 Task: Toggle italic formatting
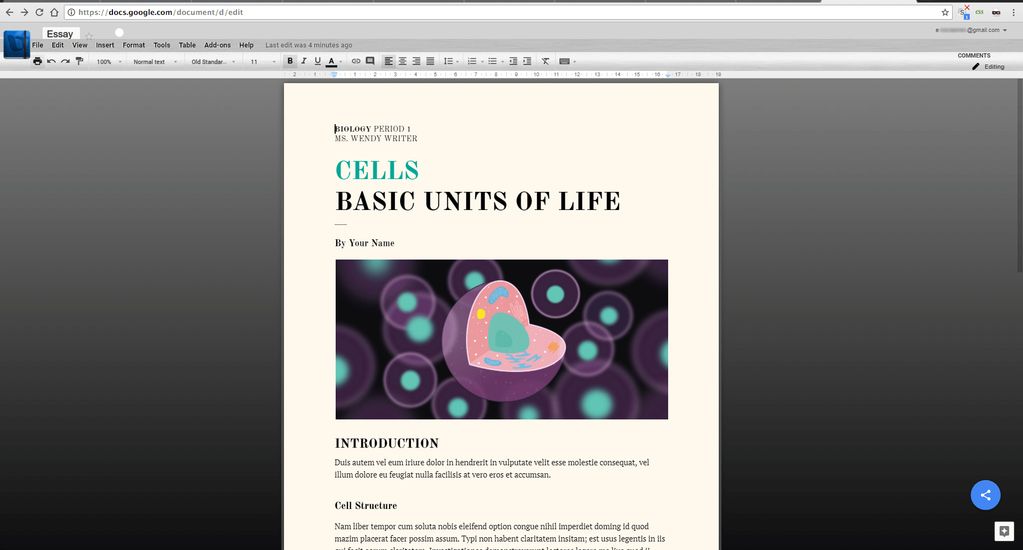click(x=304, y=61)
